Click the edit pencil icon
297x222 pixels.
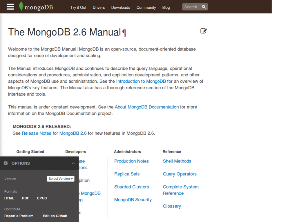[x=204, y=31]
